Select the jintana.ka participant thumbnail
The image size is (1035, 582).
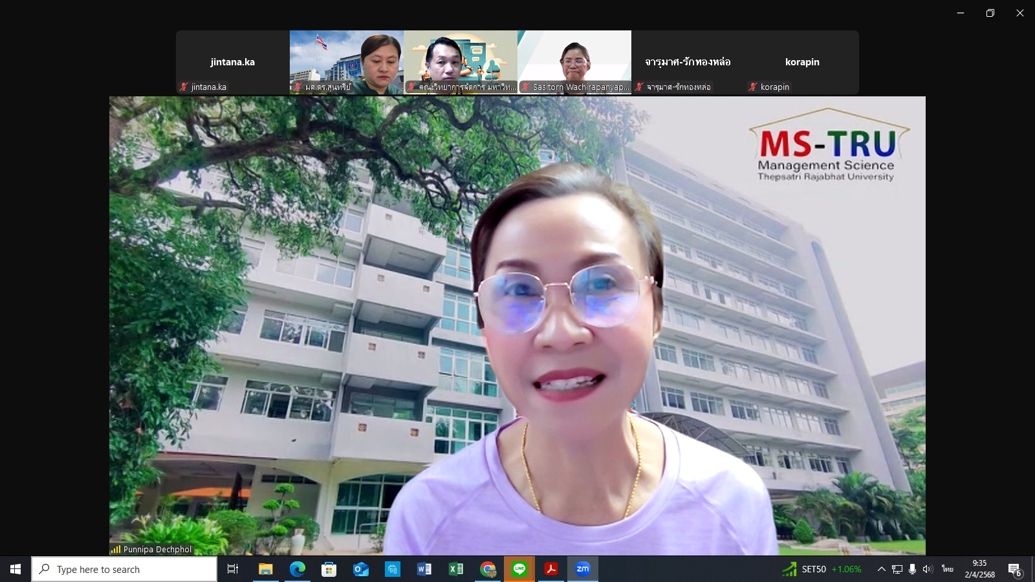(232, 63)
